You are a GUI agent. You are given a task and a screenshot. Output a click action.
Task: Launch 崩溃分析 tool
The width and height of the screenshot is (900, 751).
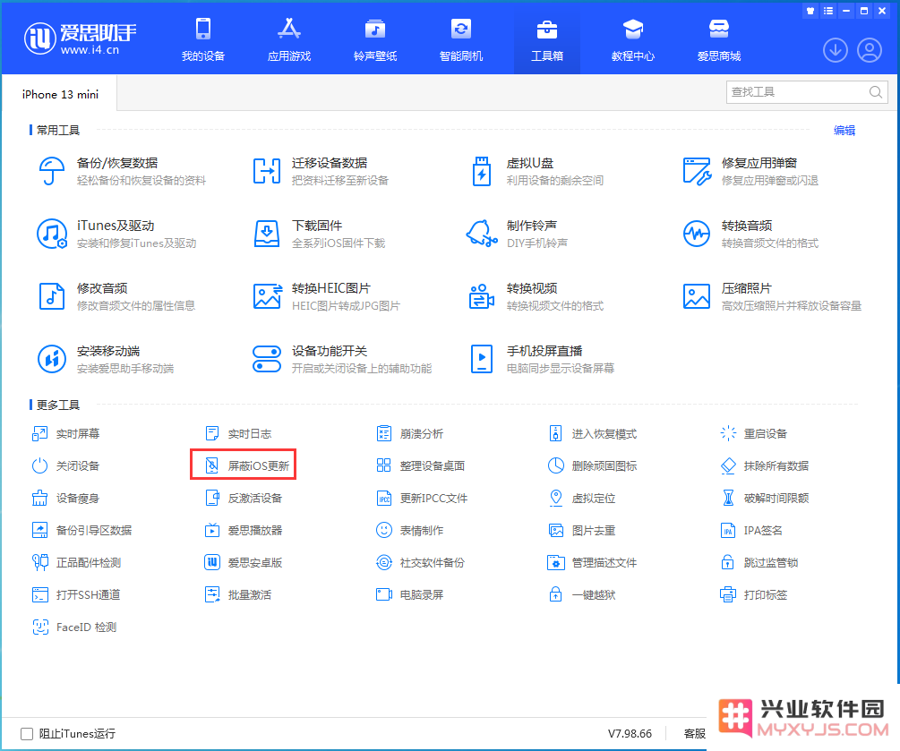click(x=410, y=434)
